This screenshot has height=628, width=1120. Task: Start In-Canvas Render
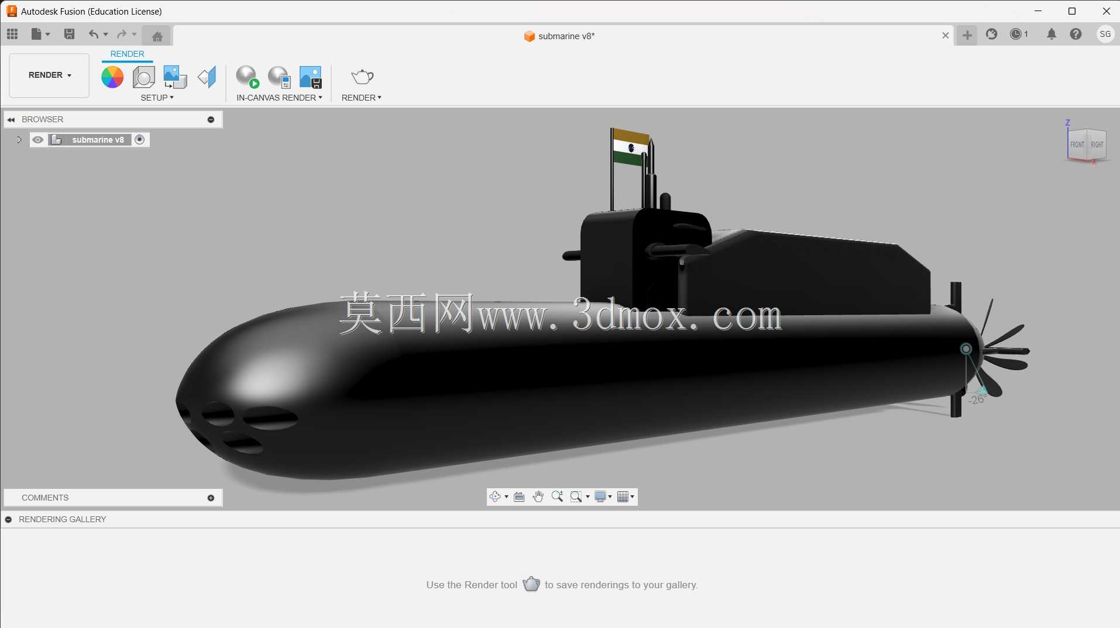[247, 77]
